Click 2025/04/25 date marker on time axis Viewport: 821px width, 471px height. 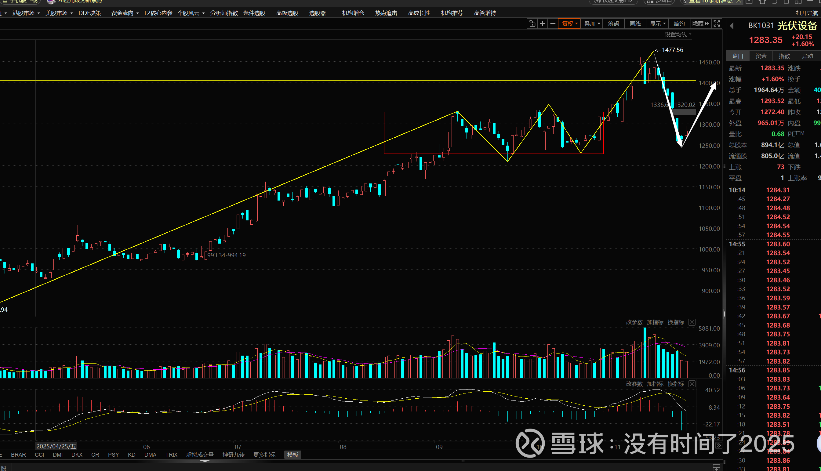pyautogui.click(x=56, y=446)
